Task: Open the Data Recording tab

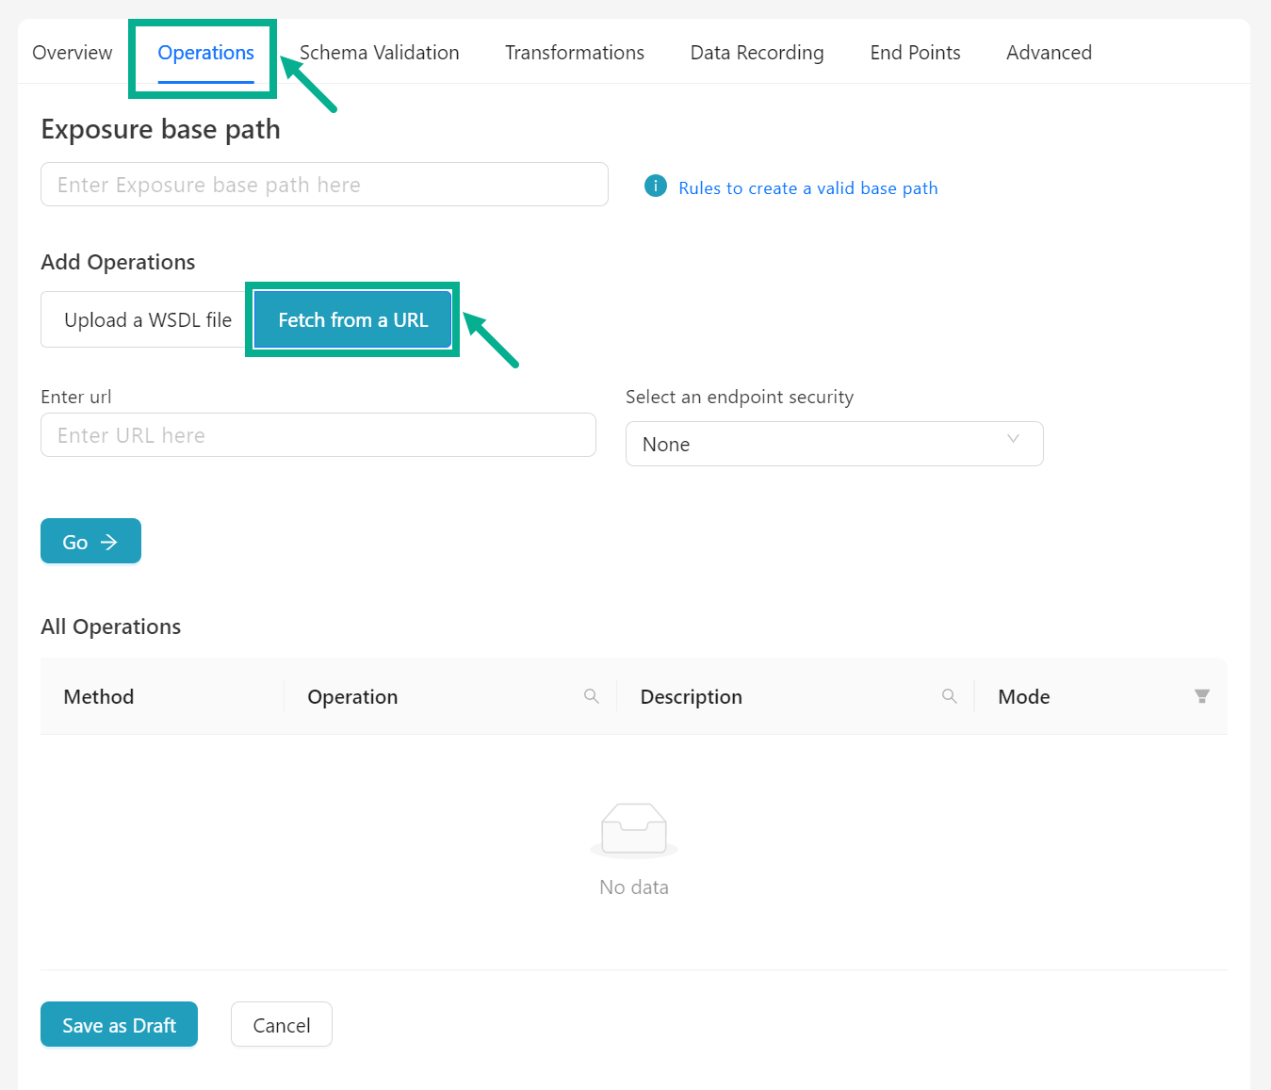Action: click(757, 53)
